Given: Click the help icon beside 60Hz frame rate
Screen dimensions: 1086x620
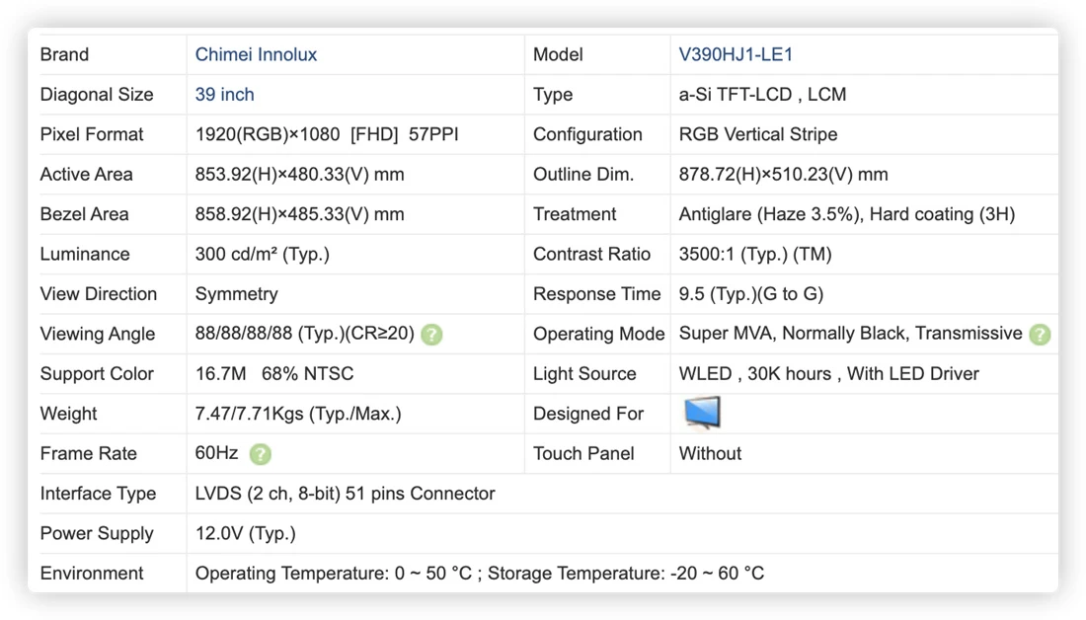Looking at the screenshot, I should 261,454.
